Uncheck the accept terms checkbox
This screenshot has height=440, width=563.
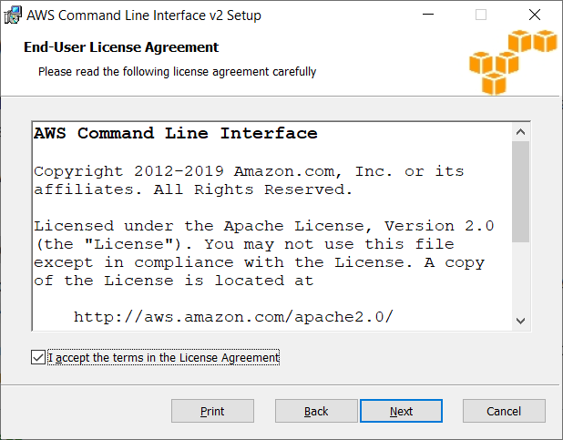coord(38,357)
